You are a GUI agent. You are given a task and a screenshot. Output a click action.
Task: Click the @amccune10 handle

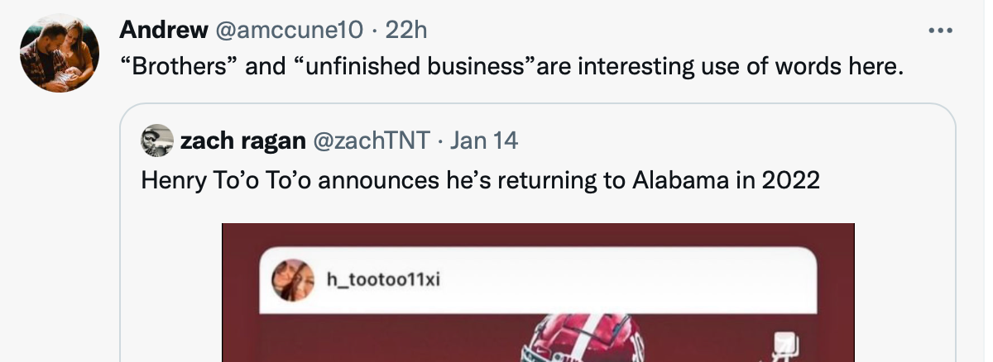point(289,31)
